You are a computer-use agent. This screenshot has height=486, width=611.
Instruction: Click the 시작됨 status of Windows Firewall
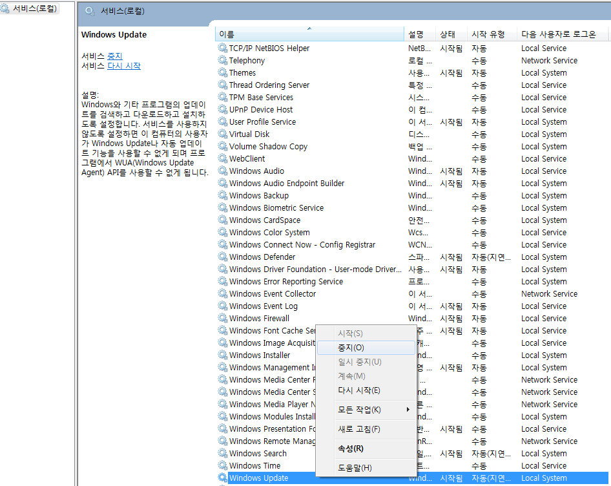451,319
